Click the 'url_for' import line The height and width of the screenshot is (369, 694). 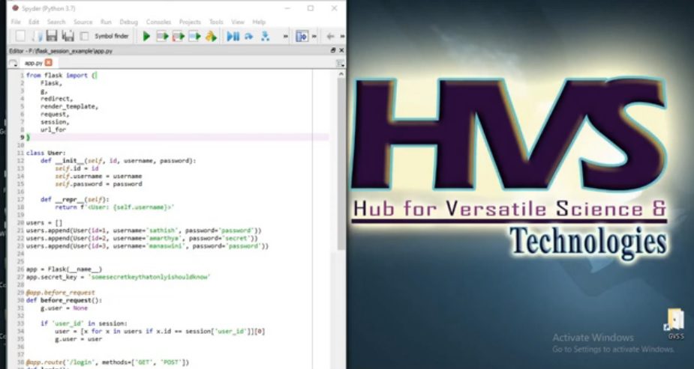tap(53, 129)
